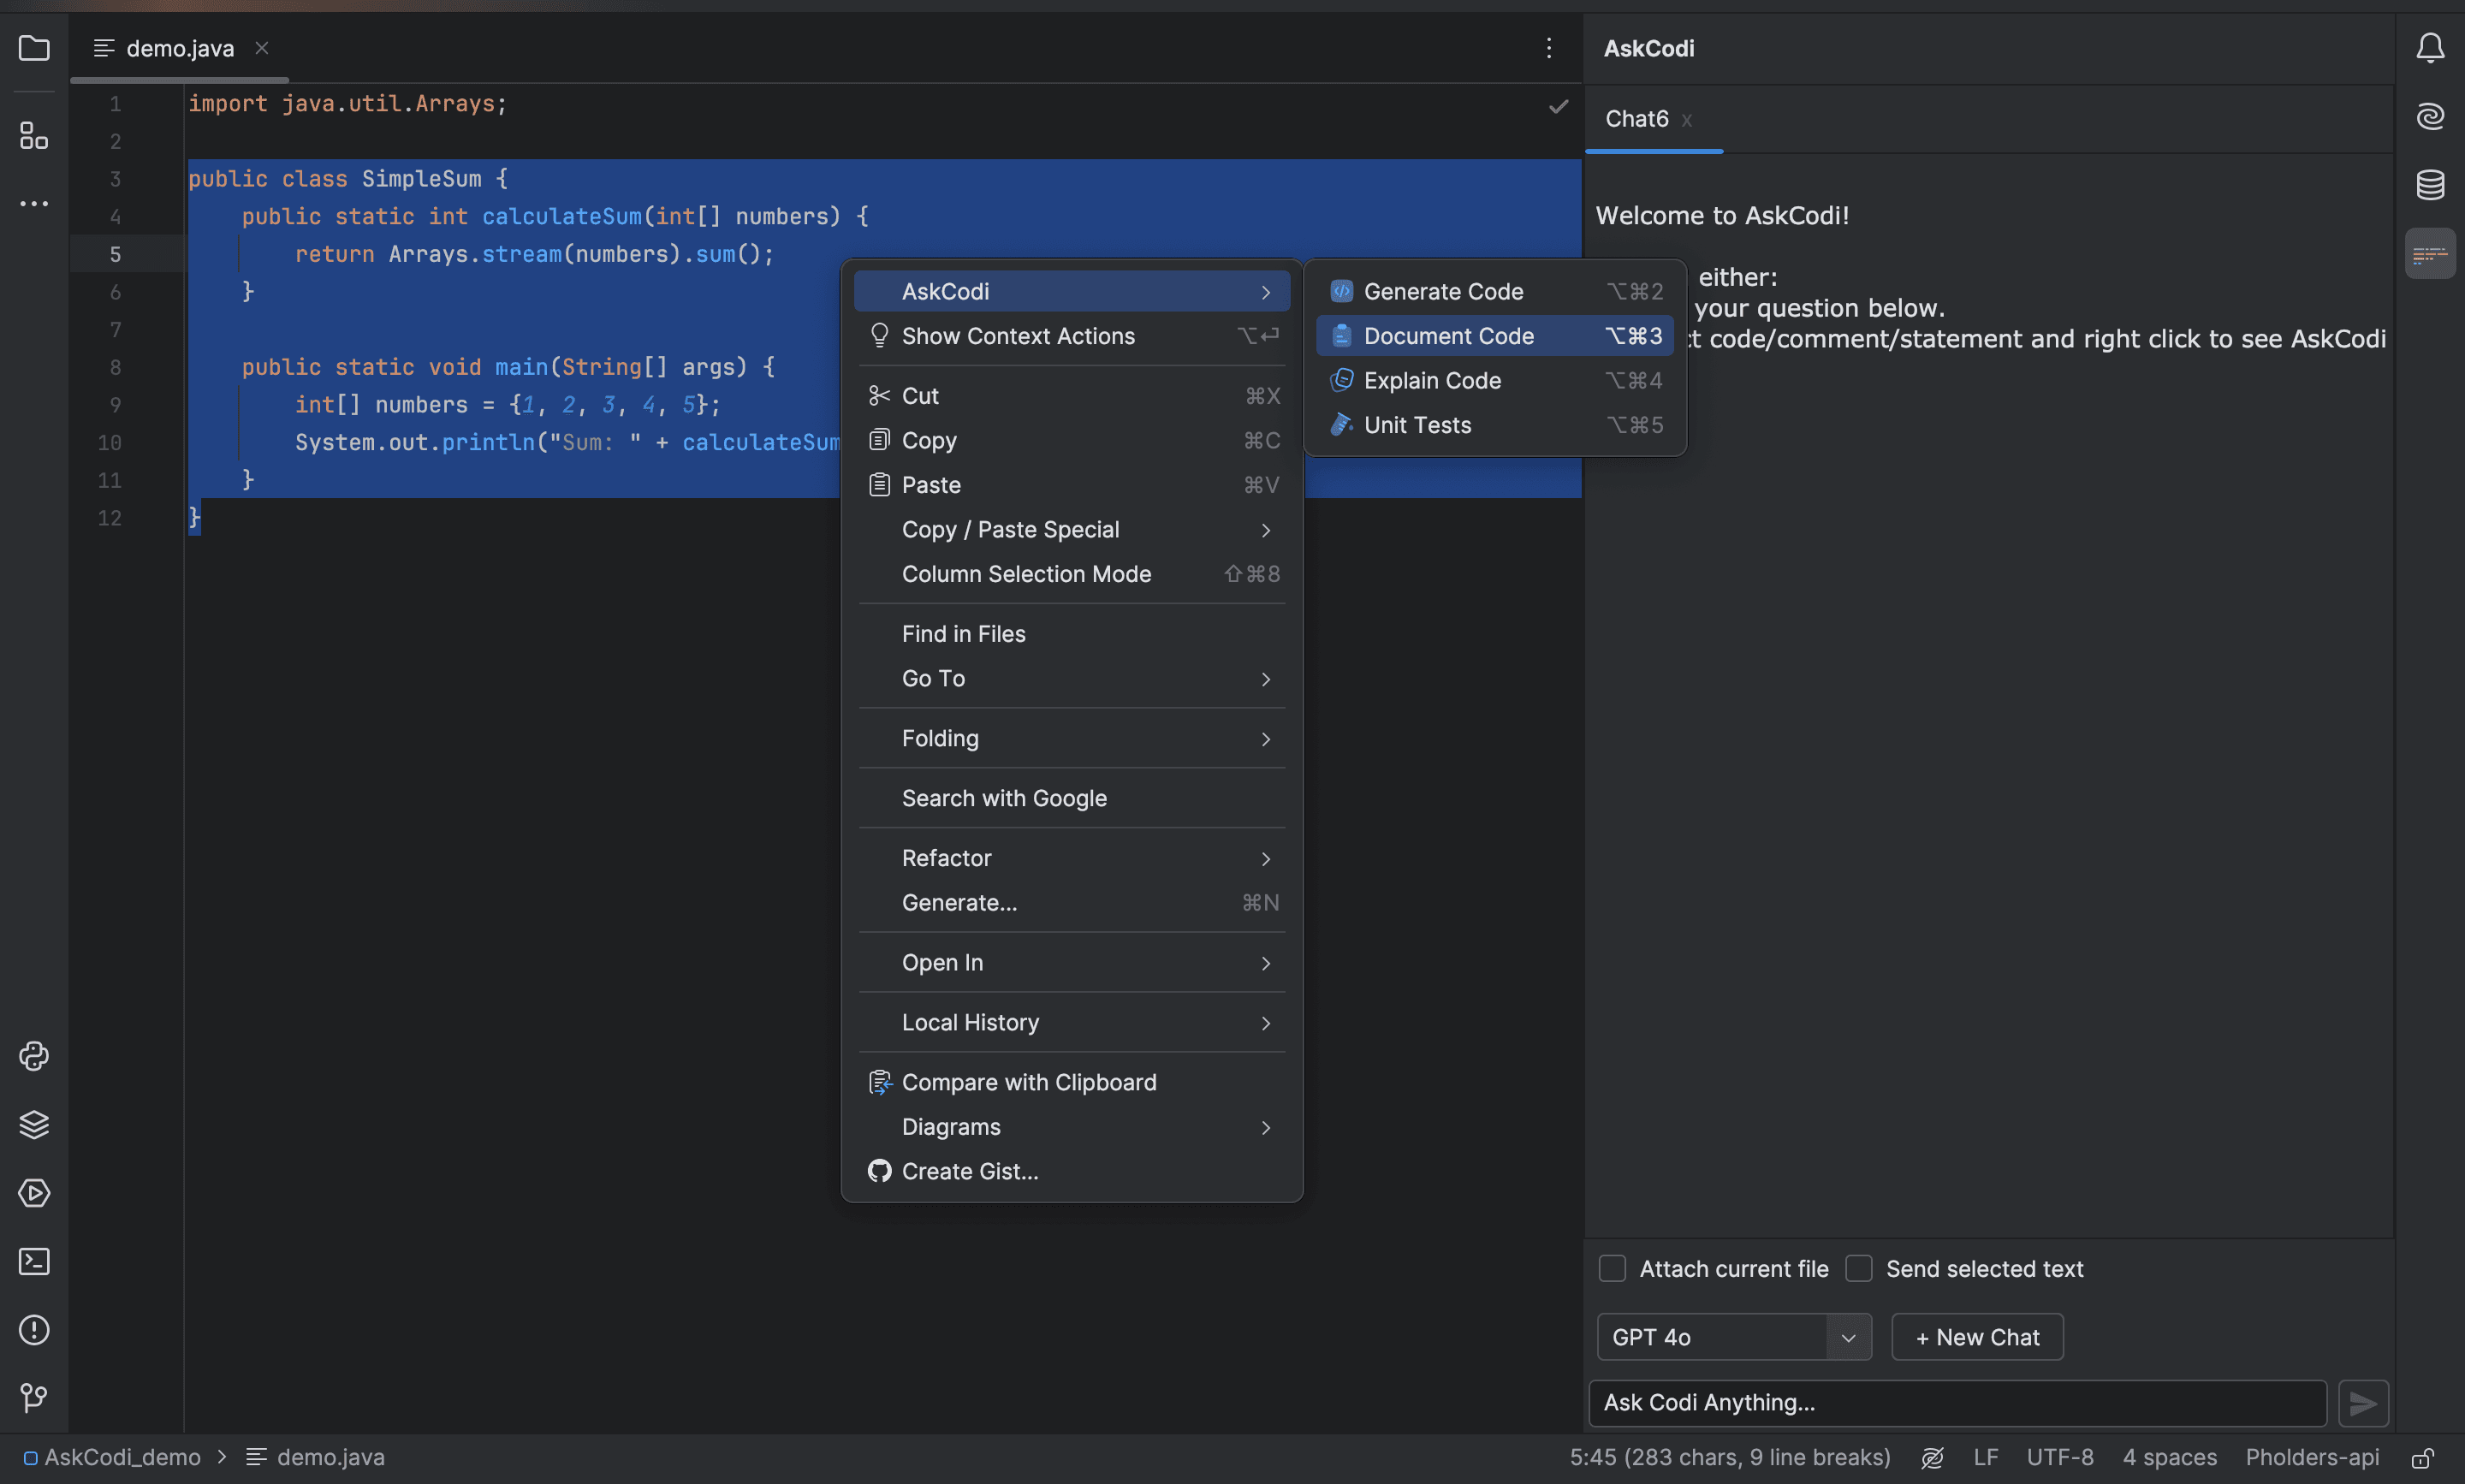Enable Attach current file checkbox
This screenshot has width=2465, height=1484.
[1612, 1268]
